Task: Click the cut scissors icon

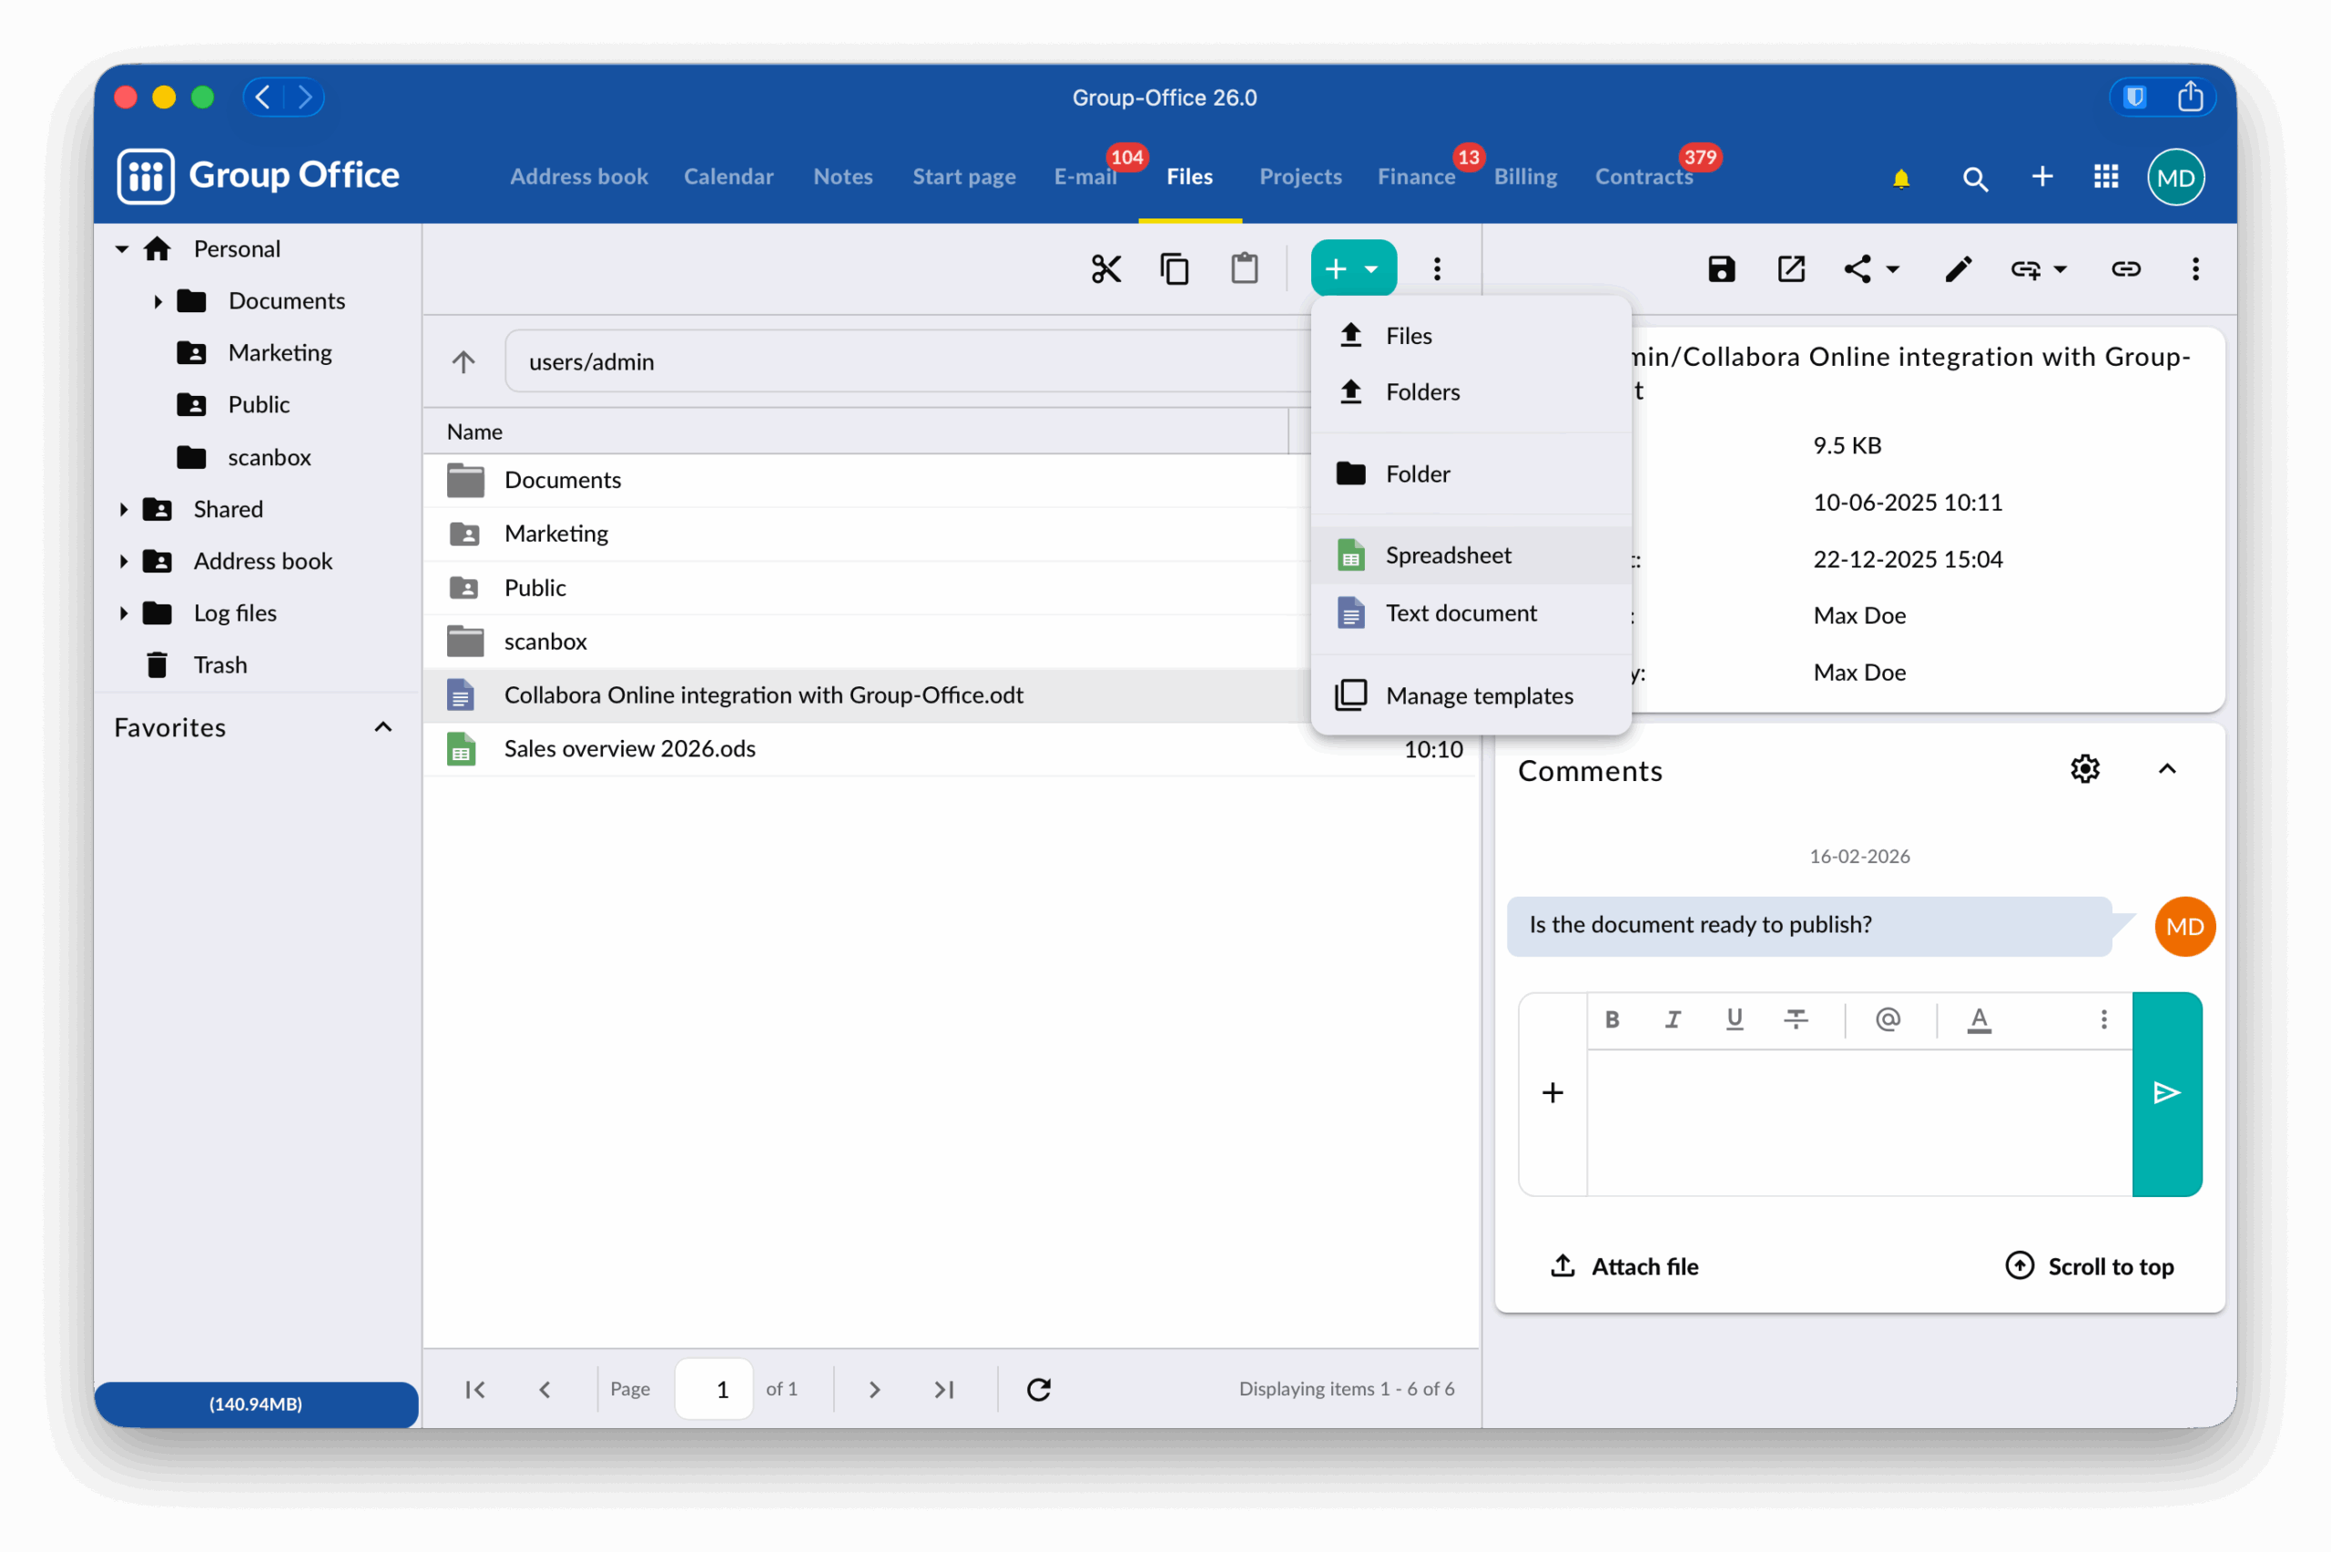Action: coord(1105,269)
